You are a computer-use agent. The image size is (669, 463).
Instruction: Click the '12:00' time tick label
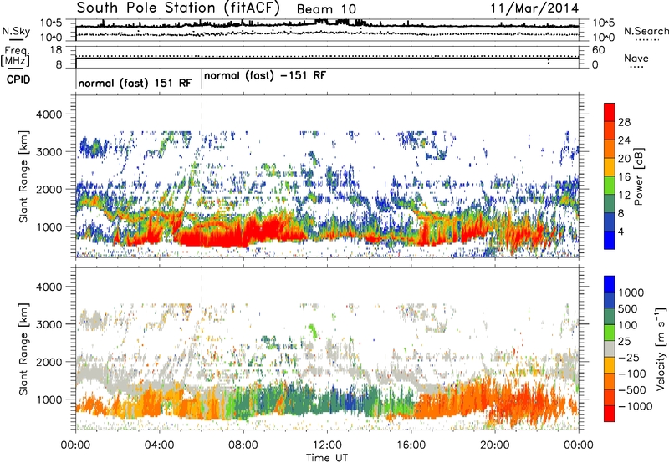pyautogui.click(x=327, y=445)
